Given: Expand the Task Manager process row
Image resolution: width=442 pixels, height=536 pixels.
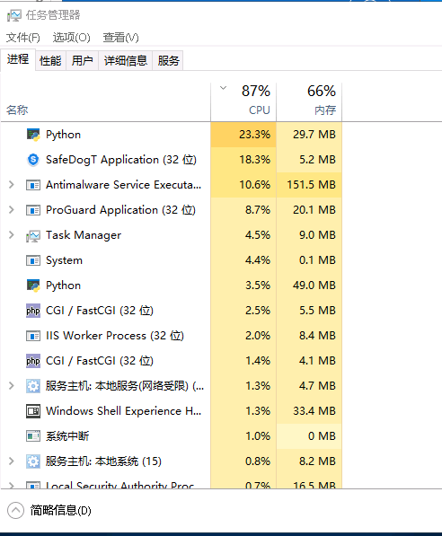Looking at the screenshot, I should [12, 235].
